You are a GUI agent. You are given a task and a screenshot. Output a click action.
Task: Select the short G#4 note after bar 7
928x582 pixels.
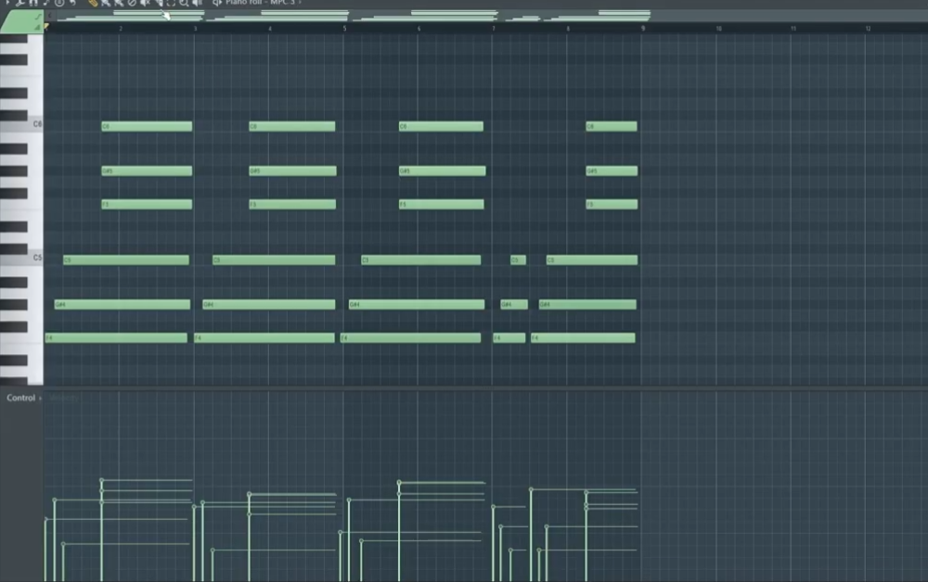(514, 304)
